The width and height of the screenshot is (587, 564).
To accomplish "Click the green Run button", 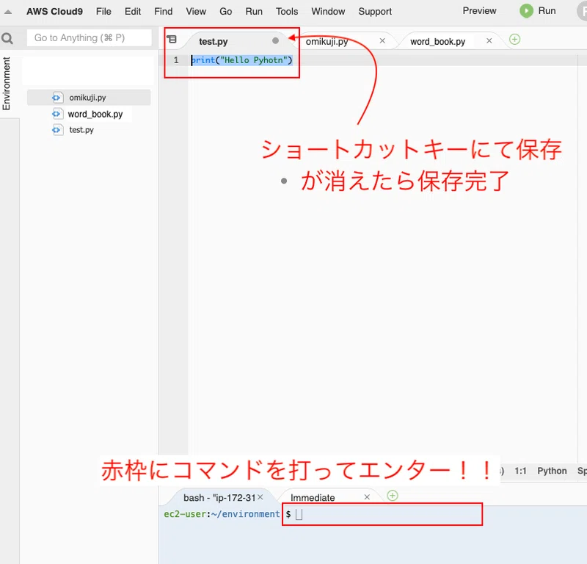I will click(538, 11).
